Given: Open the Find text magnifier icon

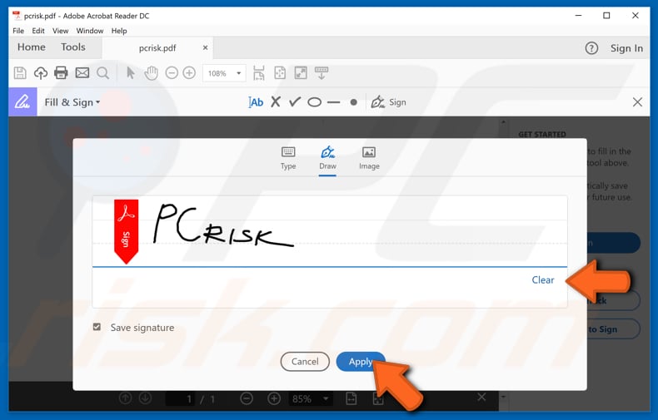Looking at the screenshot, I should tap(102, 73).
